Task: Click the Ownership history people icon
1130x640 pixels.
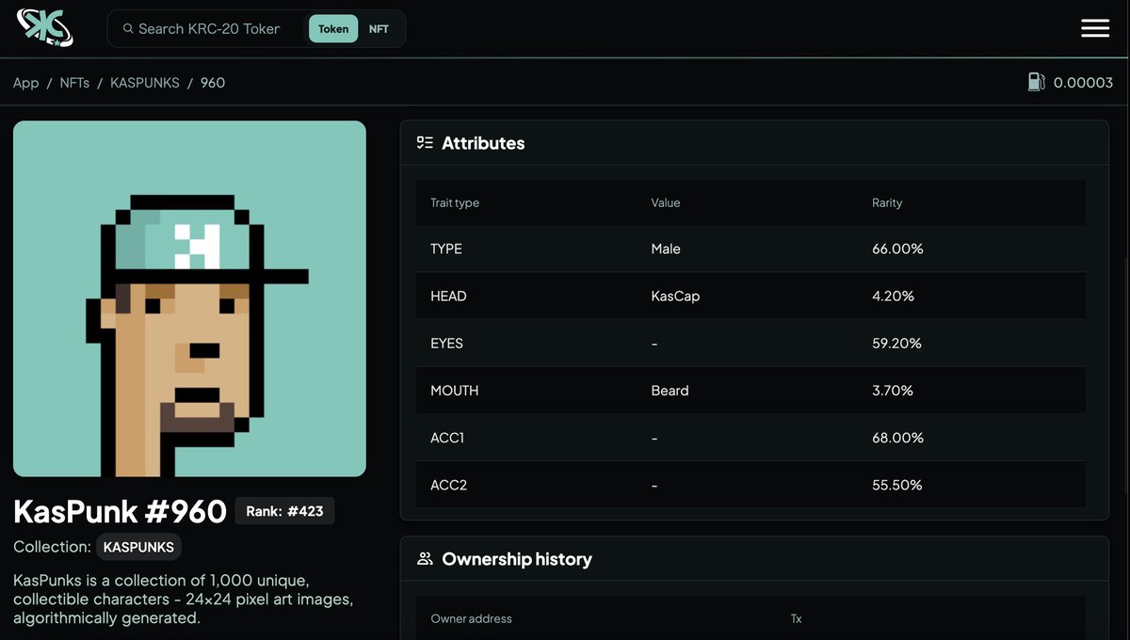Action: point(425,558)
